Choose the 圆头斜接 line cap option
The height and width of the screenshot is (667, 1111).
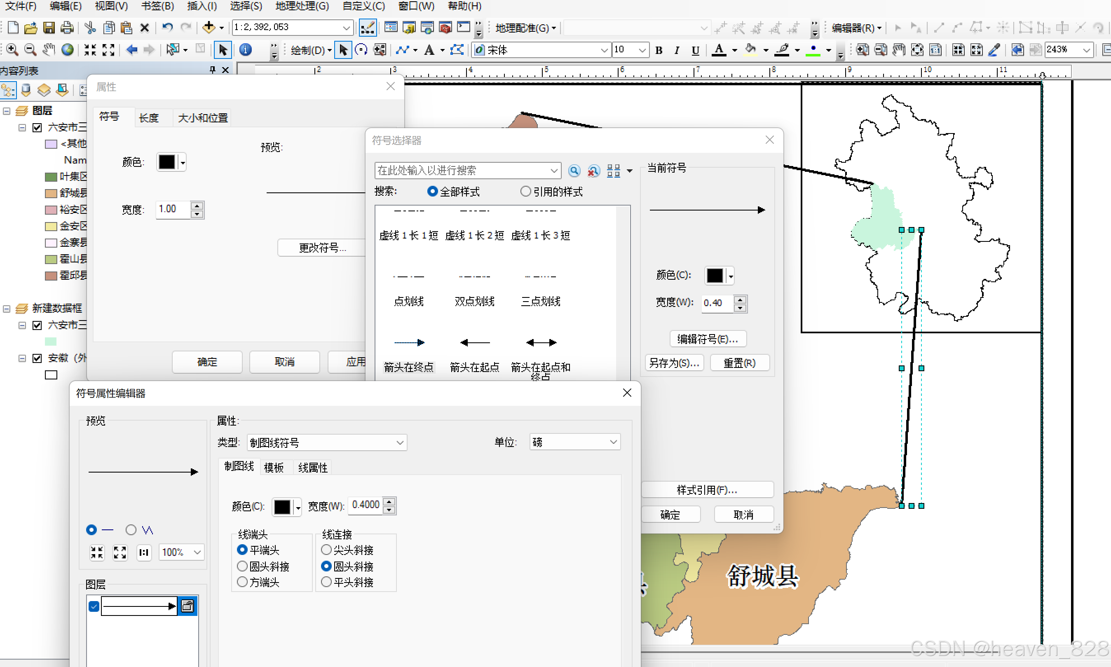(x=242, y=566)
